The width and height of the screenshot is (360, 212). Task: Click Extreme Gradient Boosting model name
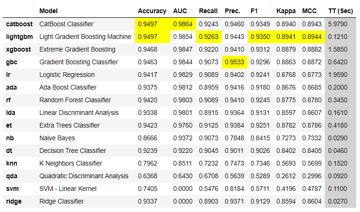click(x=77, y=49)
